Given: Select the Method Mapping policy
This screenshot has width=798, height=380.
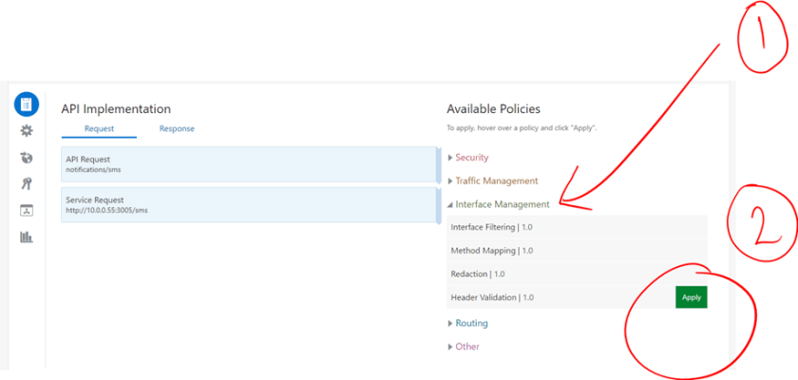Looking at the screenshot, I should (x=491, y=251).
